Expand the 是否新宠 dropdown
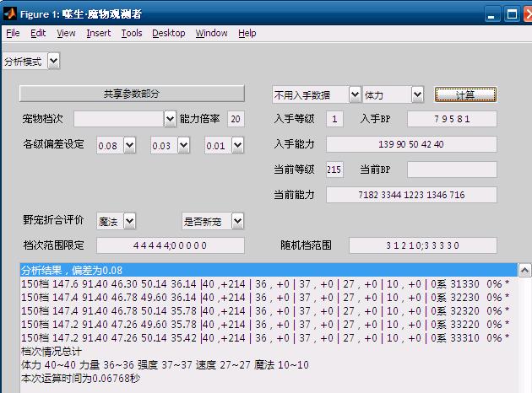The height and width of the screenshot is (393, 532). (237, 221)
